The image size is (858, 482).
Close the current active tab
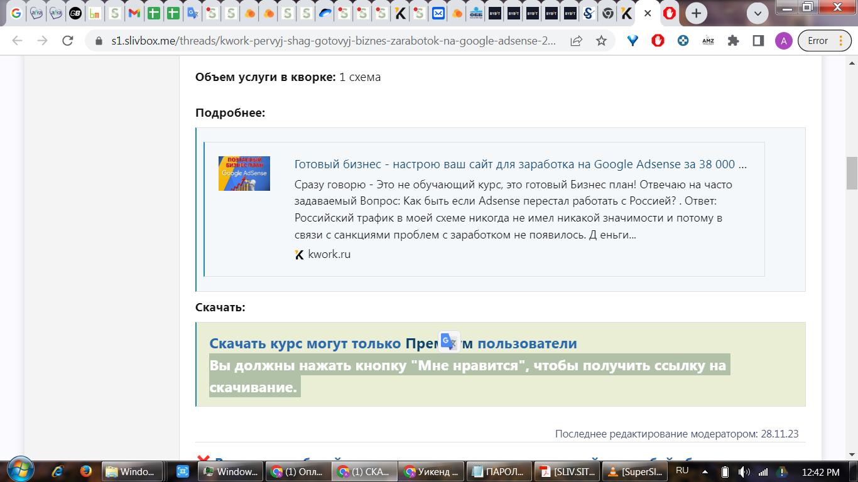(648, 13)
